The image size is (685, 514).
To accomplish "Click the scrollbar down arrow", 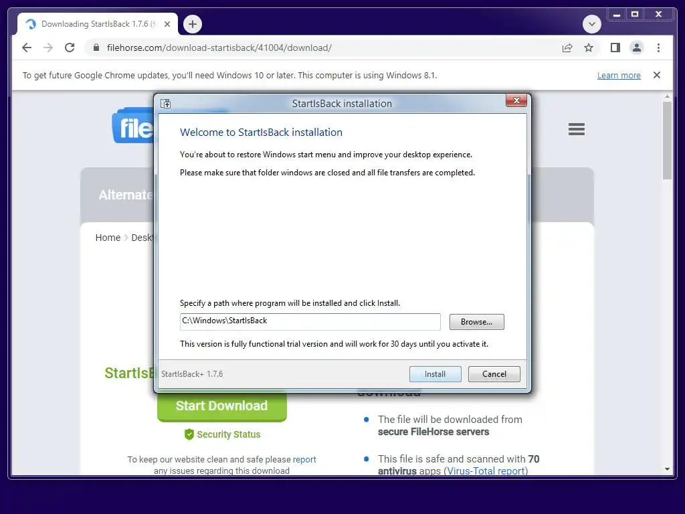I will pos(667,469).
